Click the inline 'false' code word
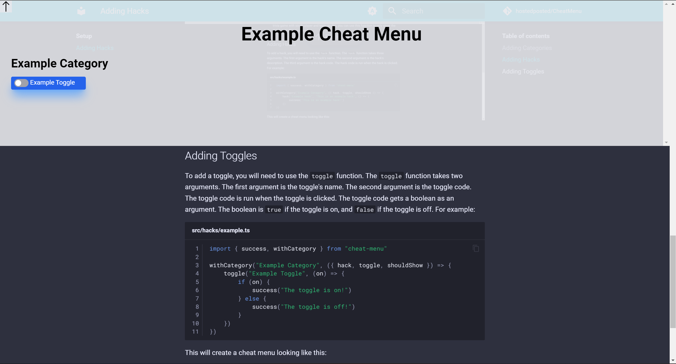 pyautogui.click(x=365, y=210)
